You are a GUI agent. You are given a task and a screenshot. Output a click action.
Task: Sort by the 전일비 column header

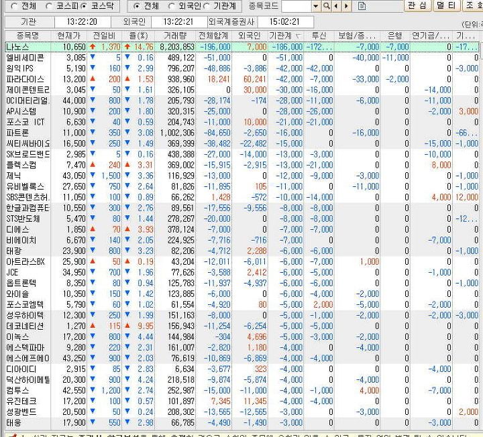[x=104, y=36]
